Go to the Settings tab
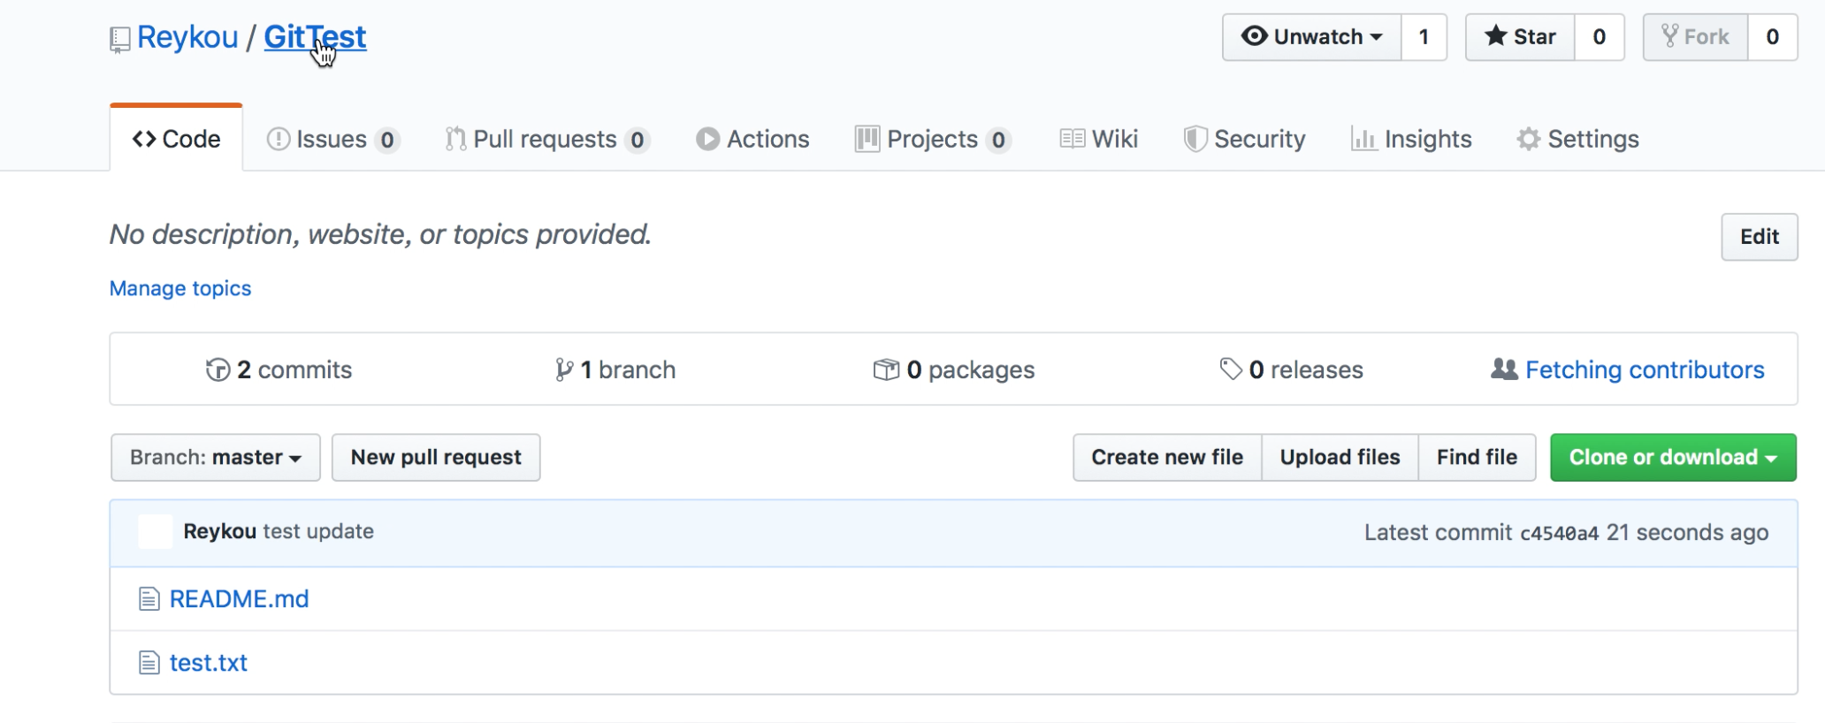 coord(1578,140)
